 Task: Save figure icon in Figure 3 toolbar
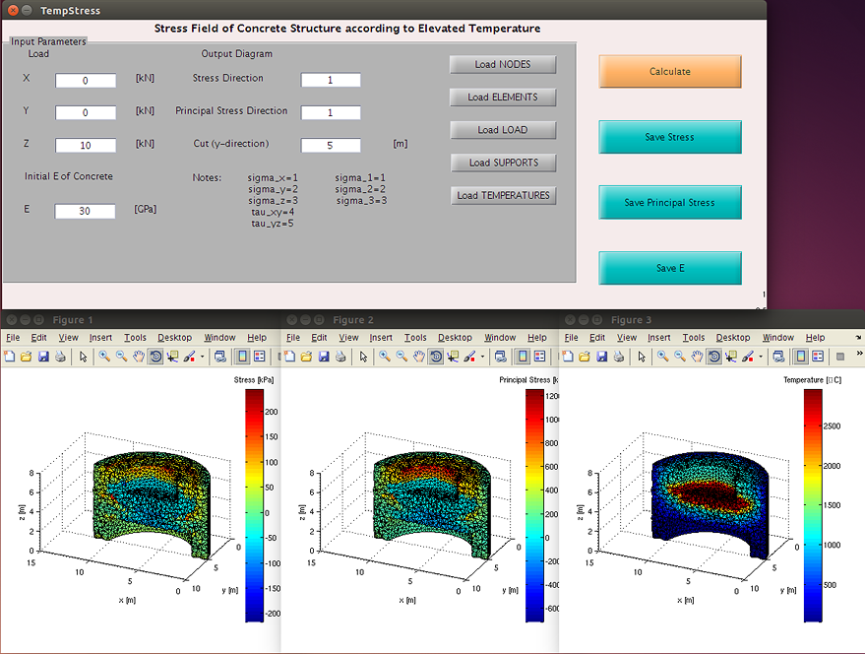tap(601, 357)
